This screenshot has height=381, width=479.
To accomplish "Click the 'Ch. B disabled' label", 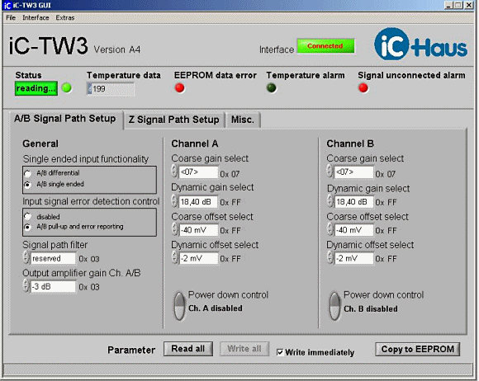I will coord(371,308).
